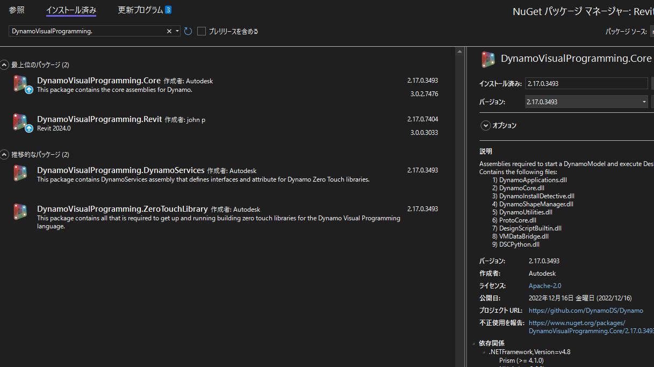654x367 pixels.
Task: Collapse the 最上位のパッケージ (2) group
Action: [x=5, y=65]
